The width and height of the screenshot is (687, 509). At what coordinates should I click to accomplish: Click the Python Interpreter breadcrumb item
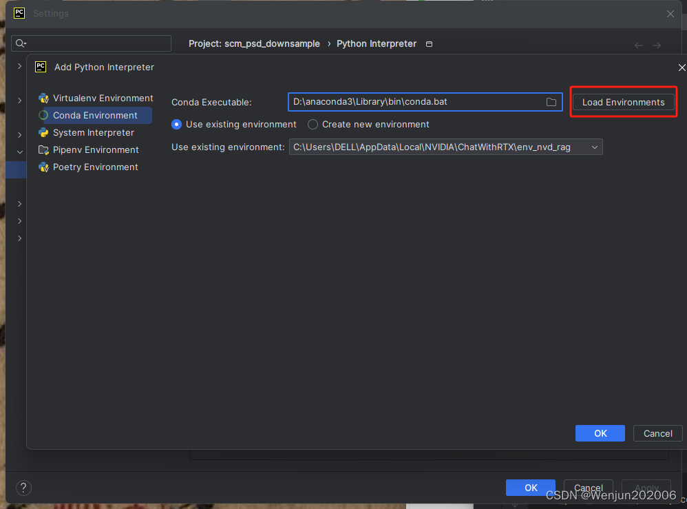tap(377, 43)
